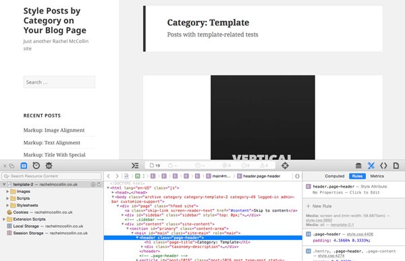Screen dimensions: 405x261
Task: Open template-2:1 source link
Action: pos(342,225)
